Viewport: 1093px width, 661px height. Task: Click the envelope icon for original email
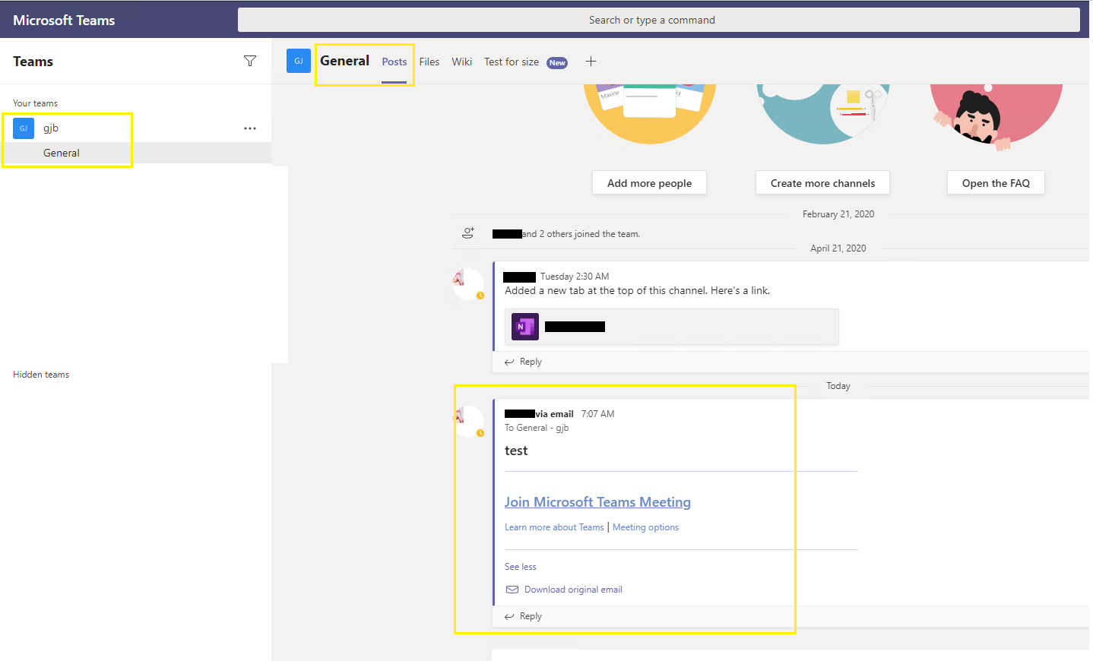click(x=512, y=590)
